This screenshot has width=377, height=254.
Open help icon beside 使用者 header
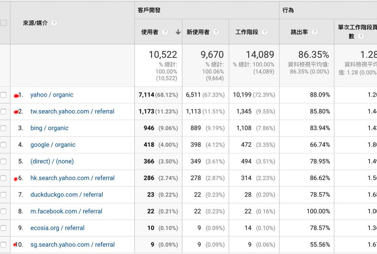(165, 32)
